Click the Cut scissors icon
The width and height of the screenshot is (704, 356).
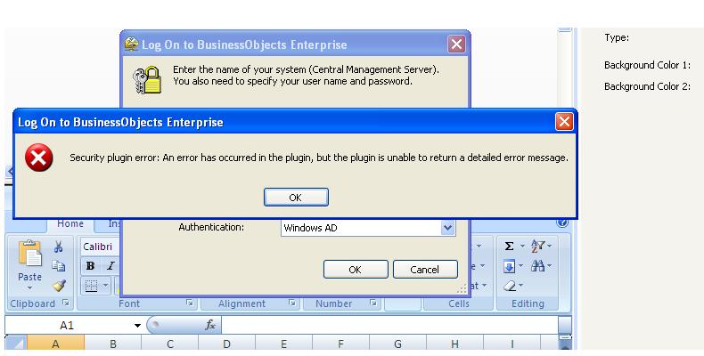click(58, 247)
